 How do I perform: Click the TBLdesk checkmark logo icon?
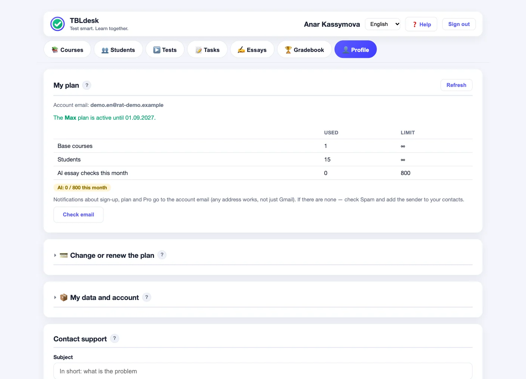tap(57, 24)
